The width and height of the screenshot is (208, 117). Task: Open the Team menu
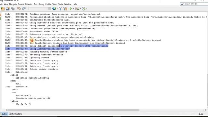pos(55,4)
